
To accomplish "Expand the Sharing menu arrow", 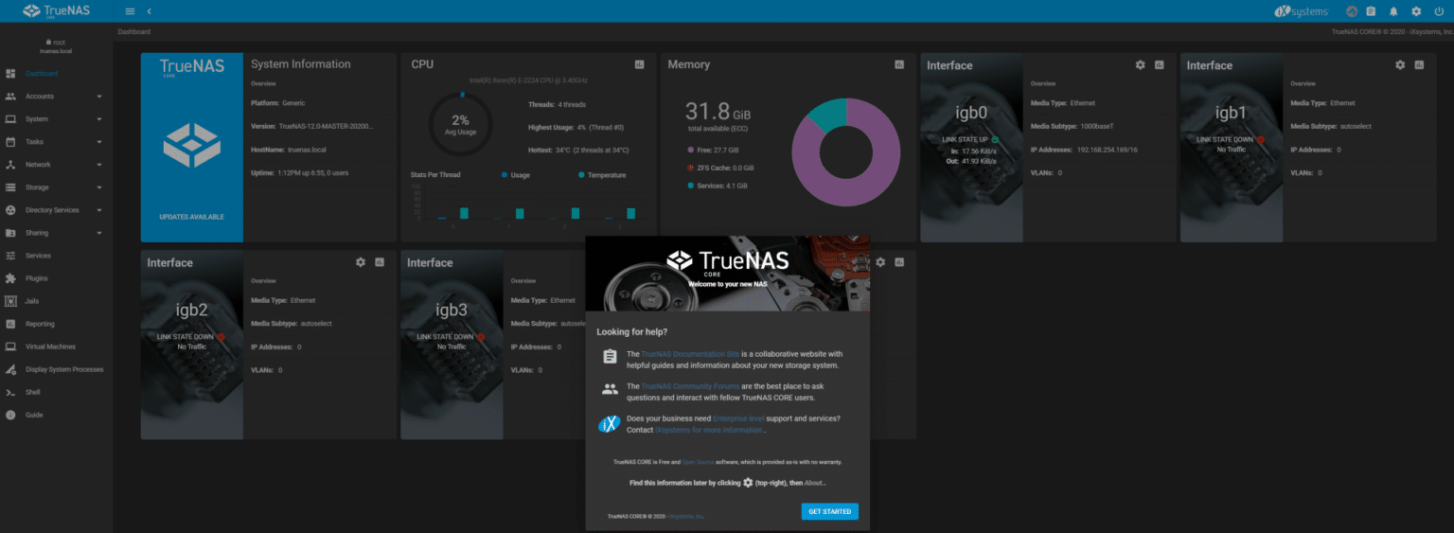I will [99, 233].
